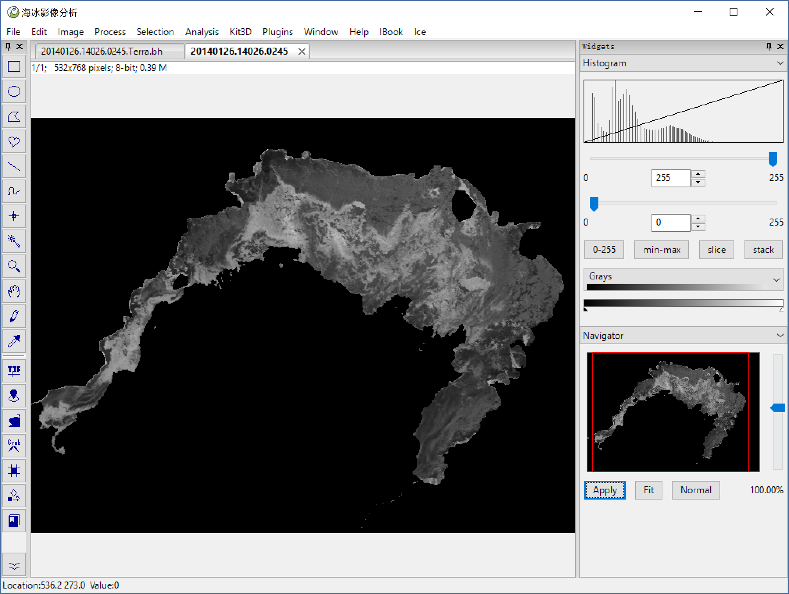Click the TIF toolbar icon
Screen dimensions: 789x594
pos(14,370)
